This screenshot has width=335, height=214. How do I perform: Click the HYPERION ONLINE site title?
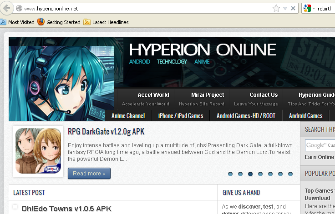[203, 50]
